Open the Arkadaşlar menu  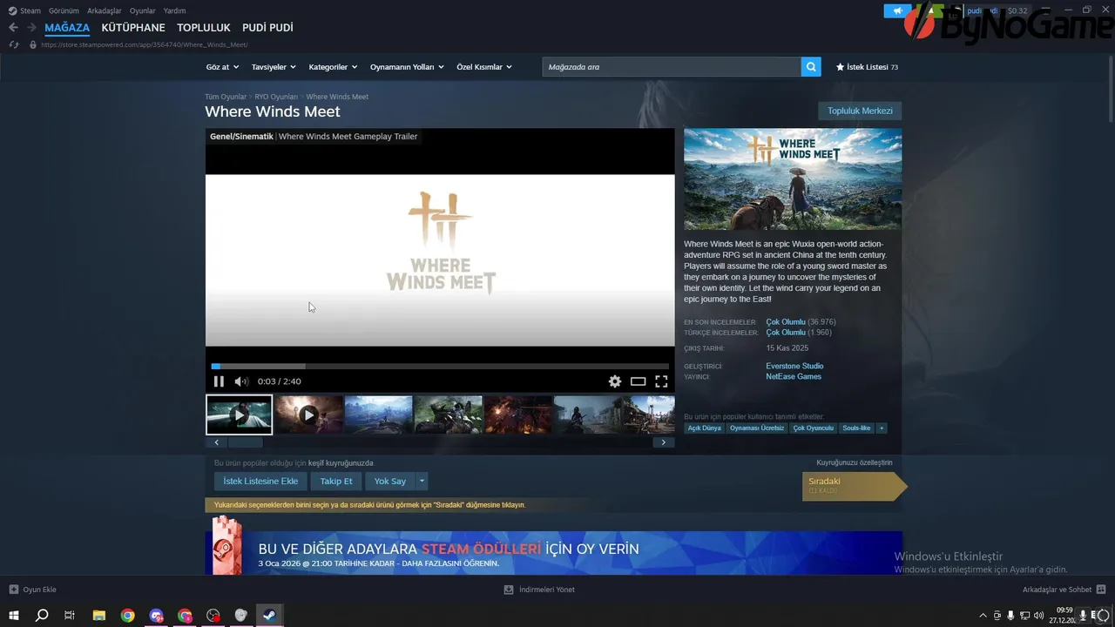[105, 10]
